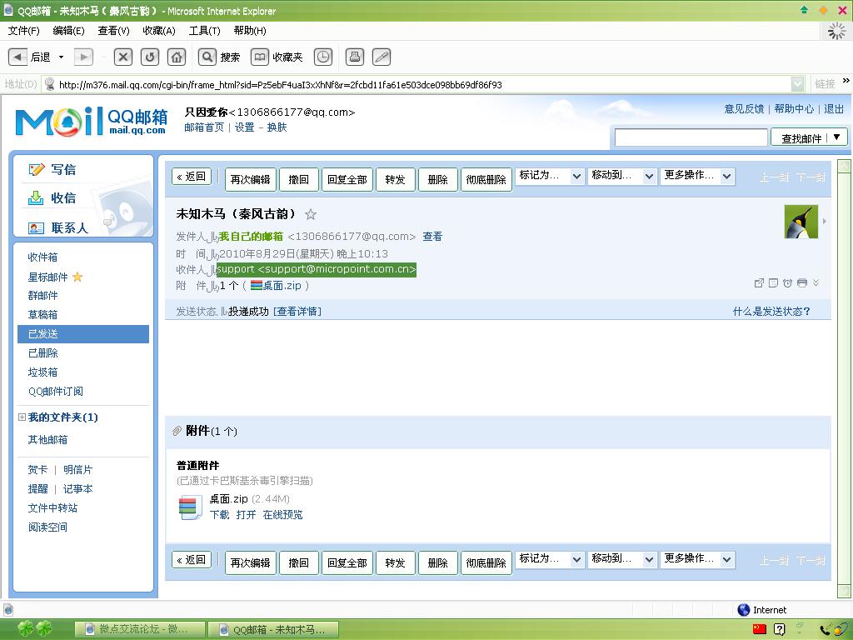This screenshot has width=853, height=640.
Task: Open the History clock icon
Action: click(x=323, y=57)
